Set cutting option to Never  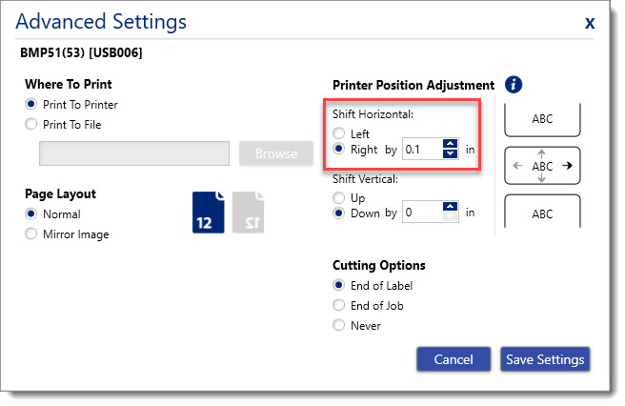coord(339,325)
